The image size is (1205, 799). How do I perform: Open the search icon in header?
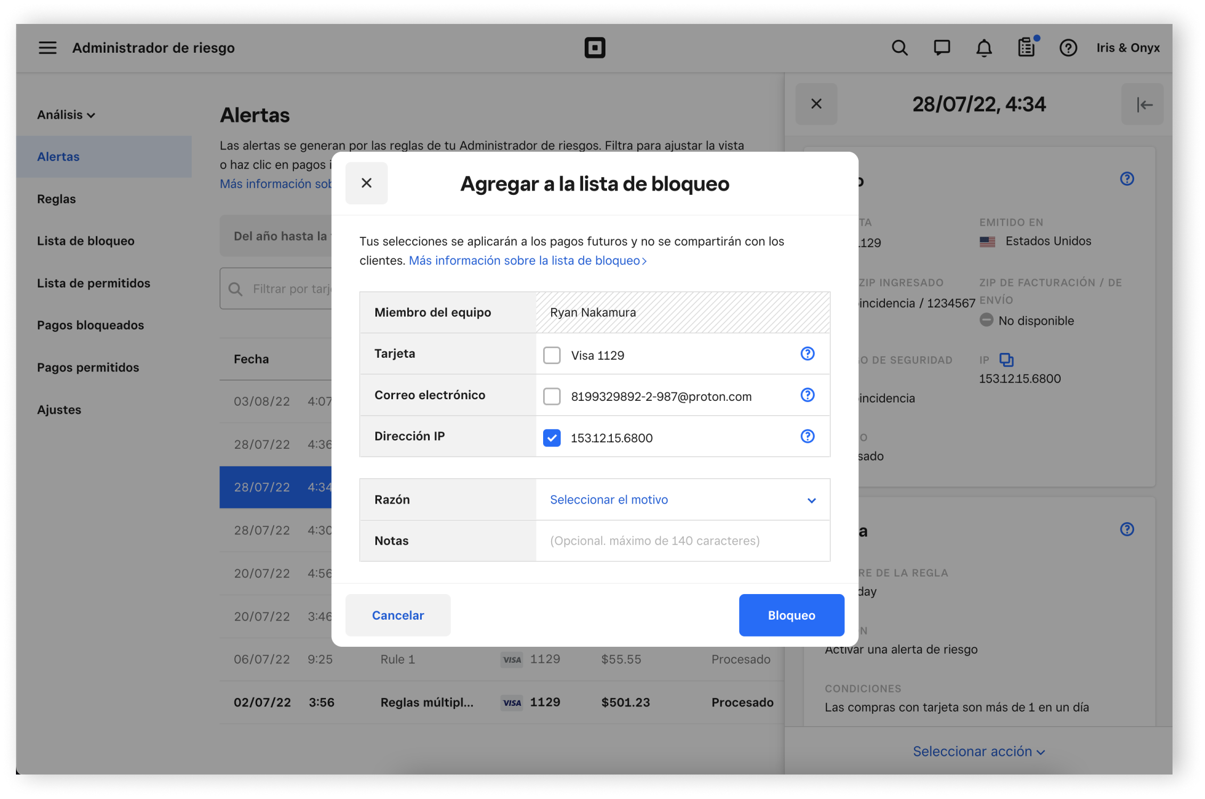coord(899,48)
